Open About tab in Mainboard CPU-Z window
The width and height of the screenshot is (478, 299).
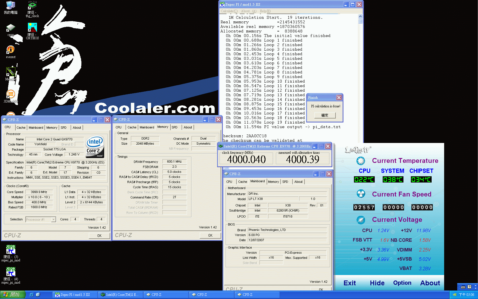pyautogui.click(x=298, y=182)
